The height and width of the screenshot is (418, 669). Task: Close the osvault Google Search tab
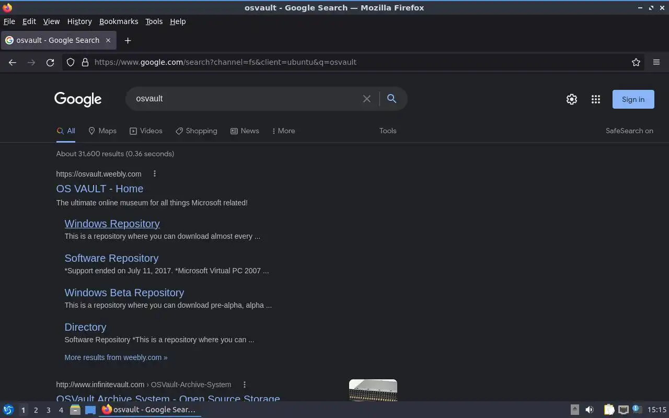108,40
